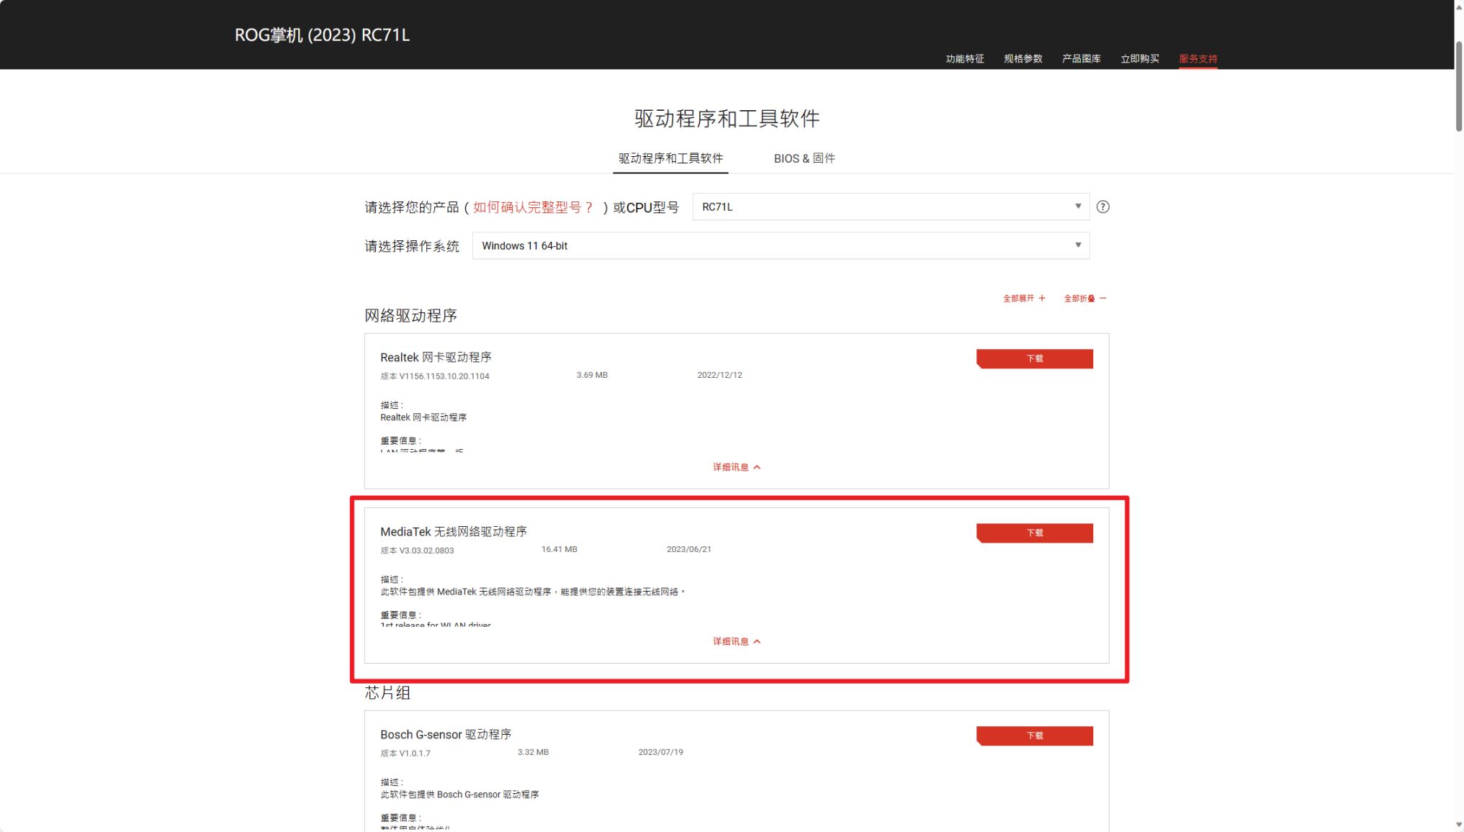The image size is (1464, 832).
Task: Switch to the BIOS & 固件 tab
Action: pos(804,158)
